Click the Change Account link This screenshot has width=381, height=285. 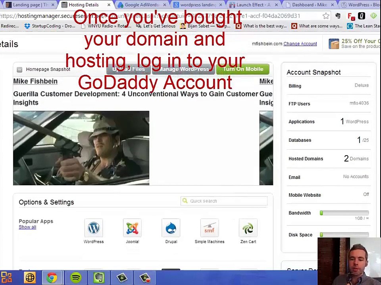pyautogui.click(x=300, y=44)
